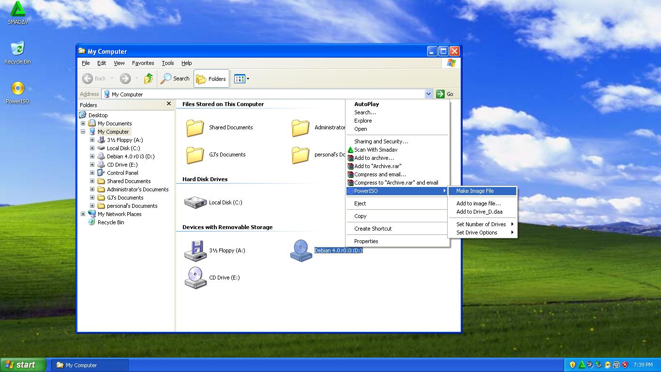Click the address bar field
The image size is (661, 372).
(x=263, y=94)
